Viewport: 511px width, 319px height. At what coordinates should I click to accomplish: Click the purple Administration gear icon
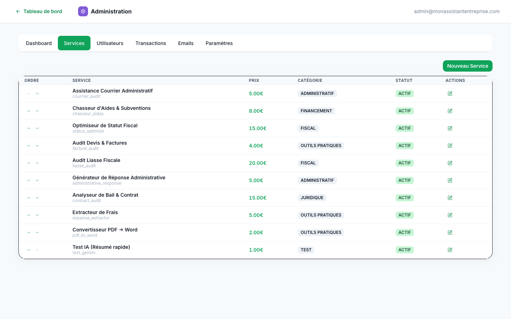click(x=83, y=11)
